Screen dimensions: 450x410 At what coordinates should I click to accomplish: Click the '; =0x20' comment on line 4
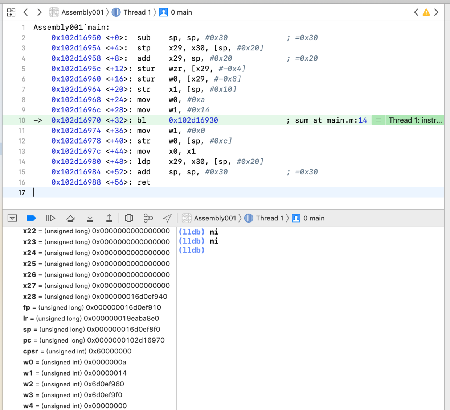point(302,58)
